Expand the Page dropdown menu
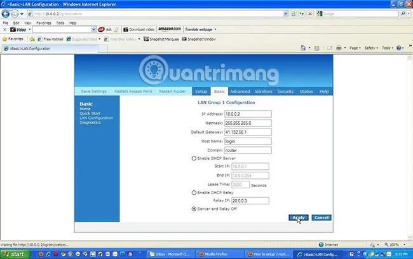Screen dimensions: 413x259 tap(355, 48)
